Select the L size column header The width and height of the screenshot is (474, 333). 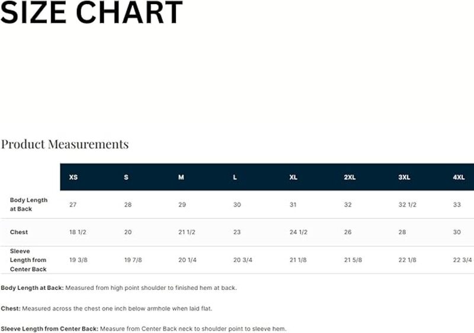tap(235, 177)
